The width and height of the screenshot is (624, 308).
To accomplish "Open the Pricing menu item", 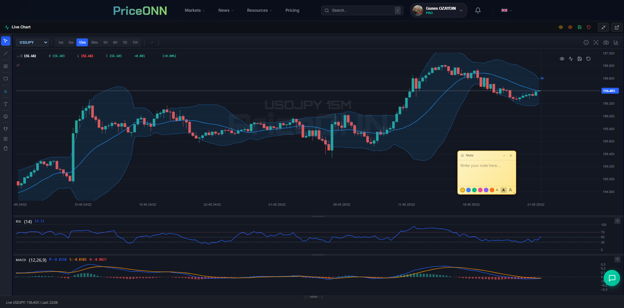I will pyautogui.click(x=292, y=10).
